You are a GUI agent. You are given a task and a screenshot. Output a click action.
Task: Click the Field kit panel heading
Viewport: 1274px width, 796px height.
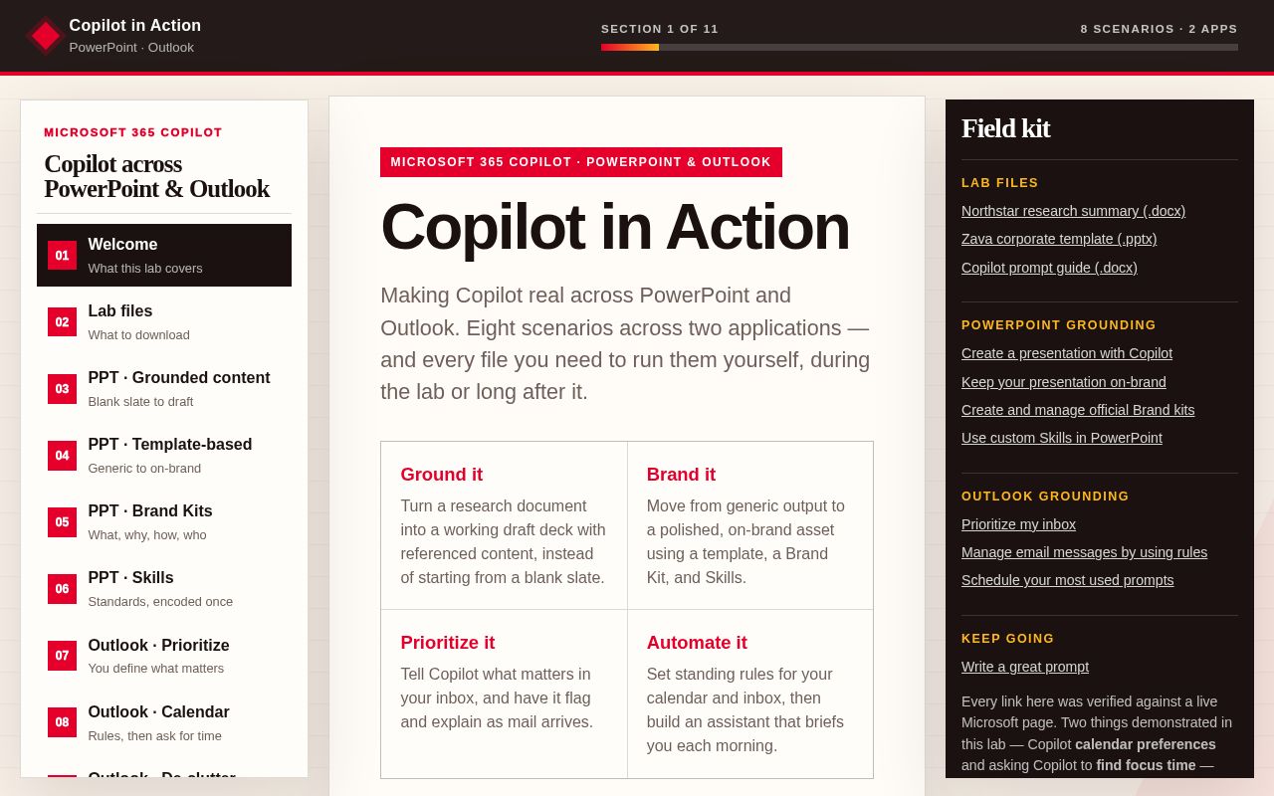(1005, 128)
